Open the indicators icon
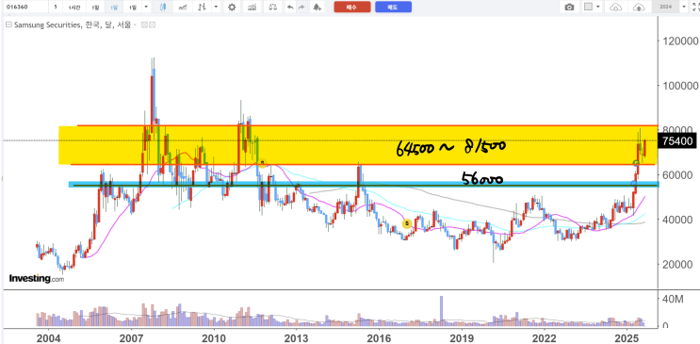The image size is (700, 344). point(252,8)
